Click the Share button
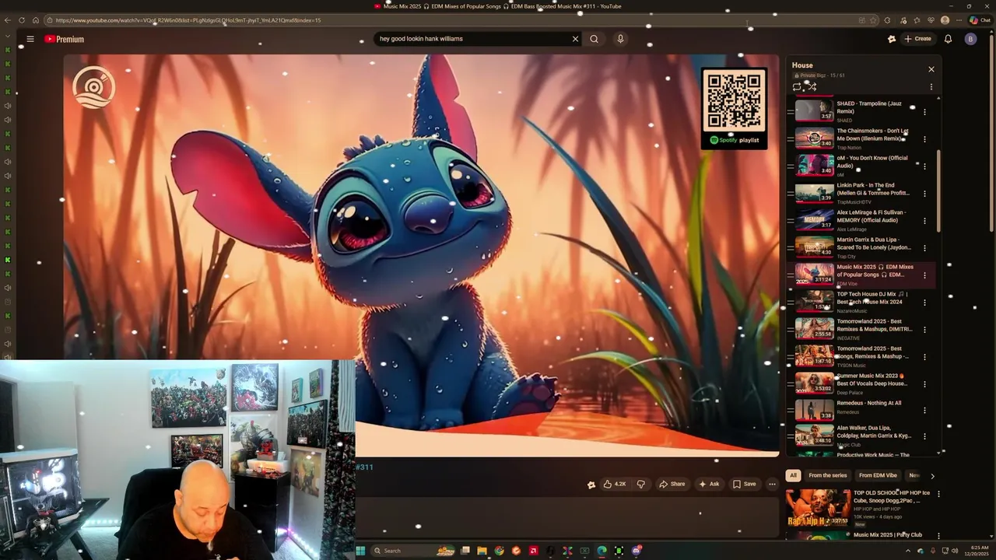996x560 pixels. pyautogui.click(x=672, y=484)
